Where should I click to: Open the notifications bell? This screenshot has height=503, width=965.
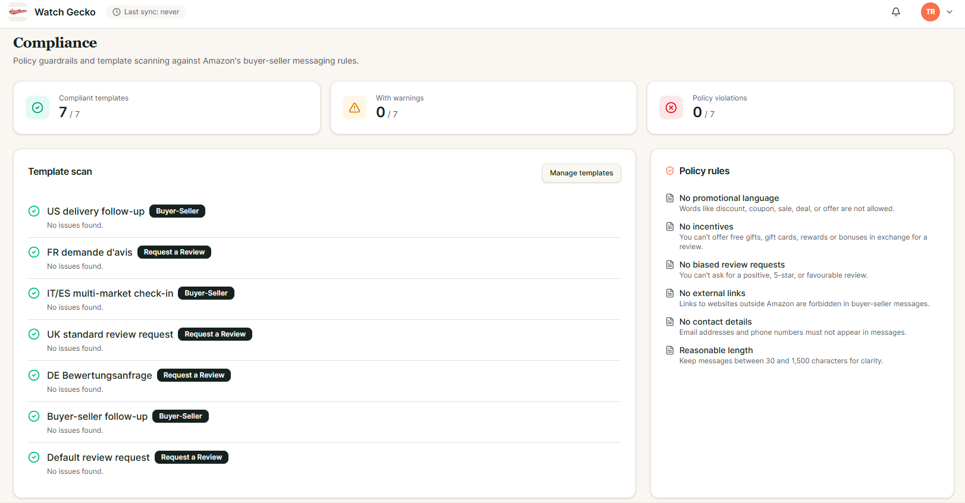[896, 12]
